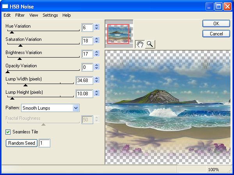Image resolution: width=234 pixels, height=175 pixels.
Task: Click the Saturation Variation spinner arrows
Action: 97,41
